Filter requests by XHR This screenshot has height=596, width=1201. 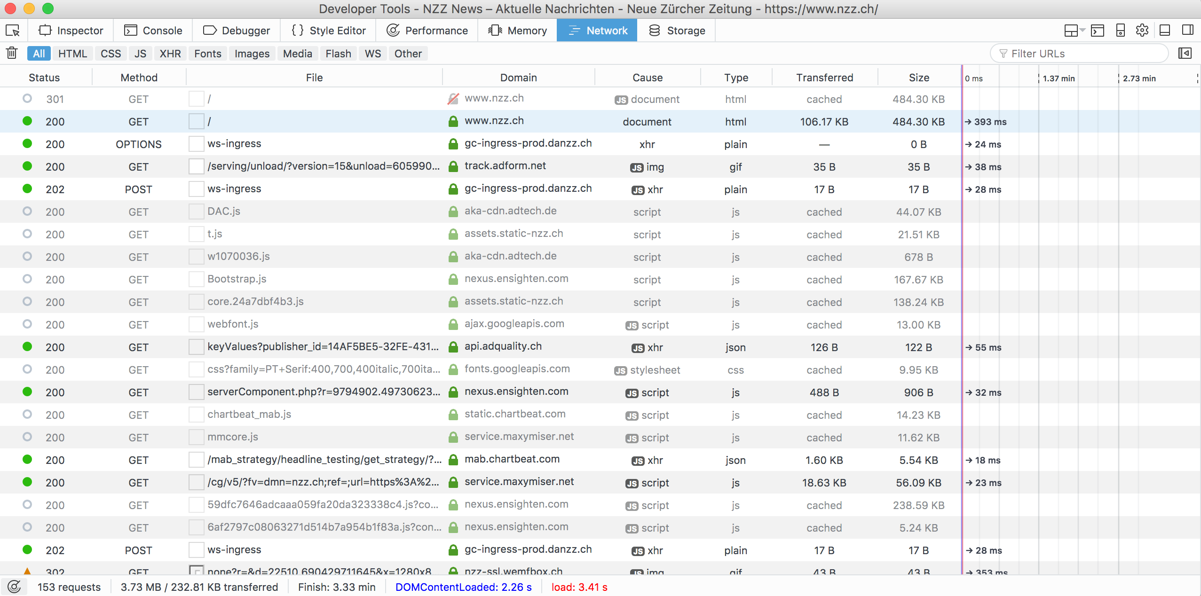pyautogui.click(x=170, y=54)
